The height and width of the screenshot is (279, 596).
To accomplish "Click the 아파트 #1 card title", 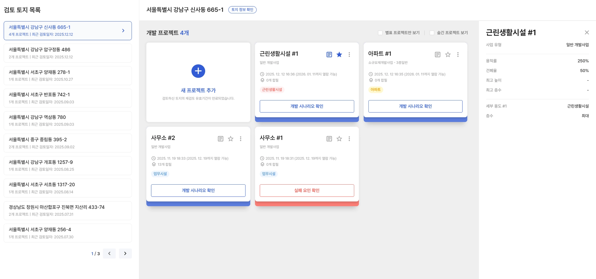I will coord(380,54).
